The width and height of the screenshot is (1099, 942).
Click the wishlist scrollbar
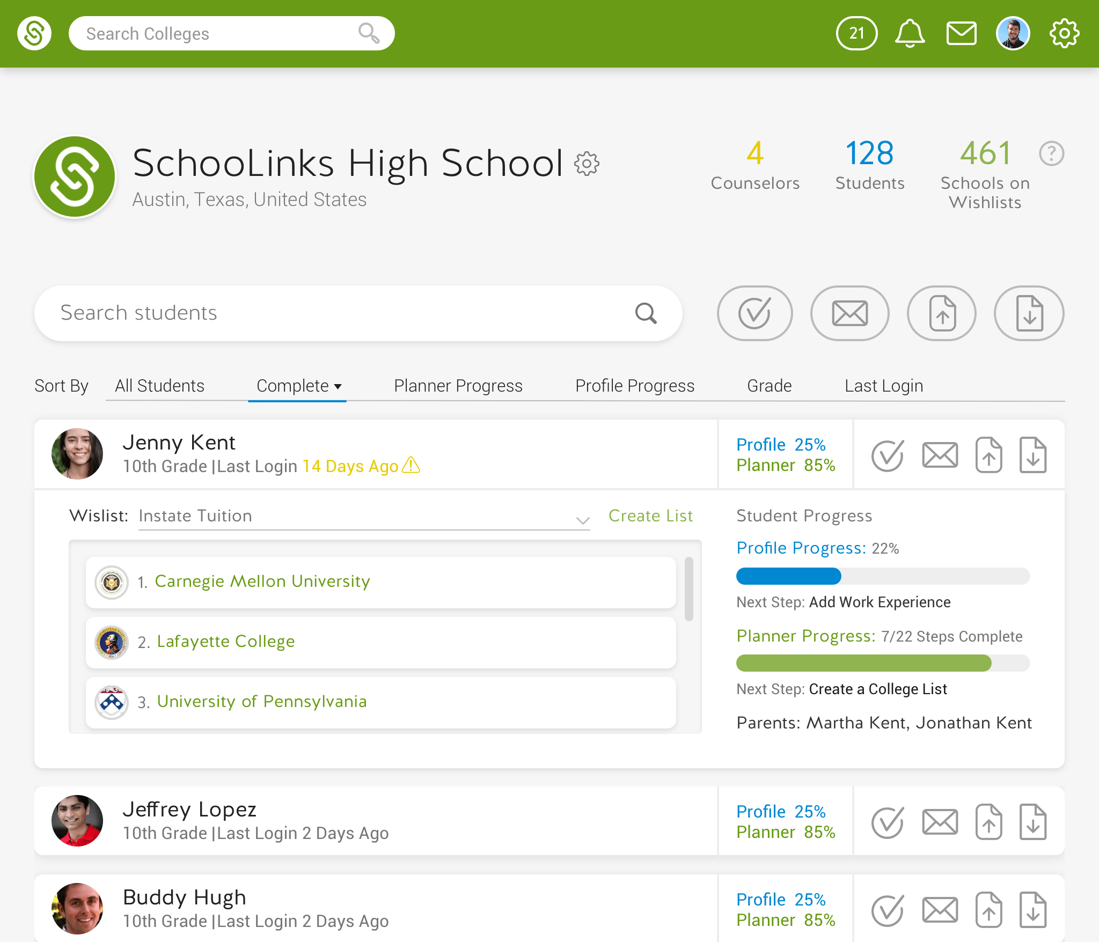pos(689,588)
